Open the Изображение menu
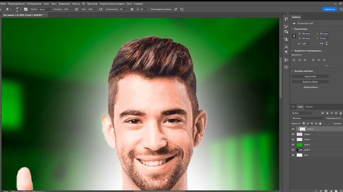This screenshot has width=343, height=192. 34,4
